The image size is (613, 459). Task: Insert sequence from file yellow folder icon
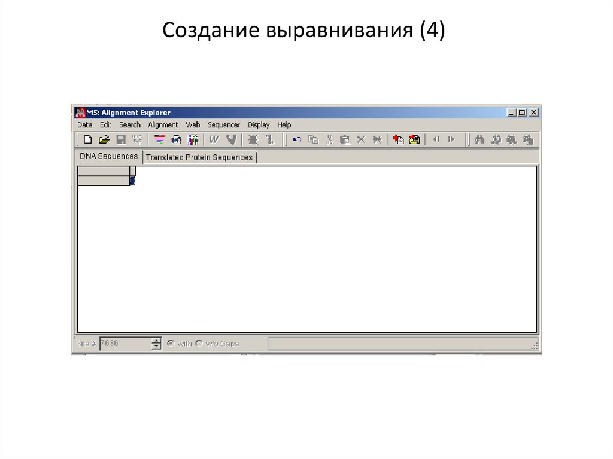(x=414, y=139)
